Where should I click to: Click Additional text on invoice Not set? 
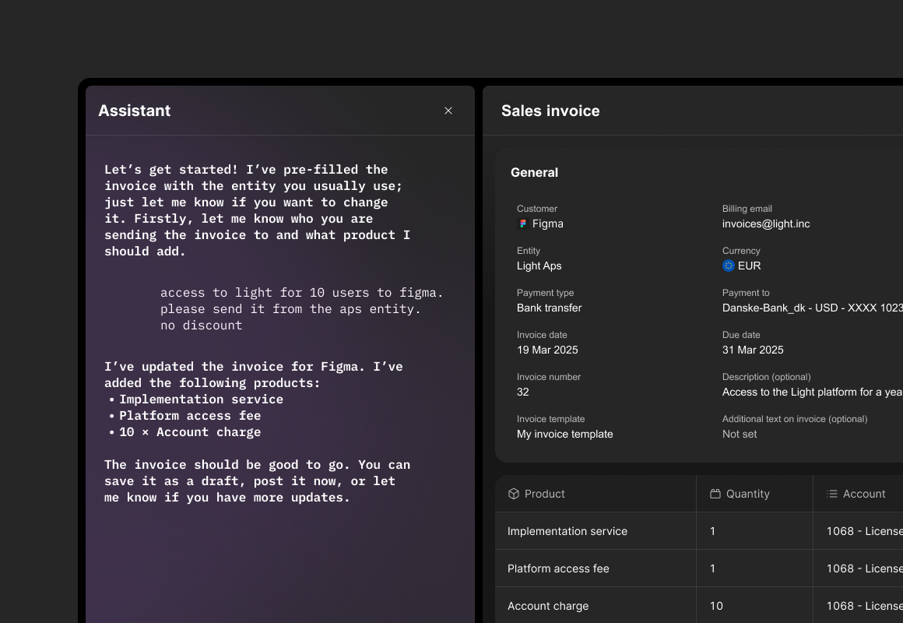coord(740,435)
